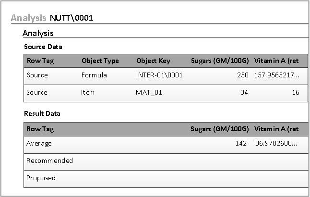Viewport: 310px width, 197px height.
Task: Select the Formula object type cell
Action: point(94,75)
